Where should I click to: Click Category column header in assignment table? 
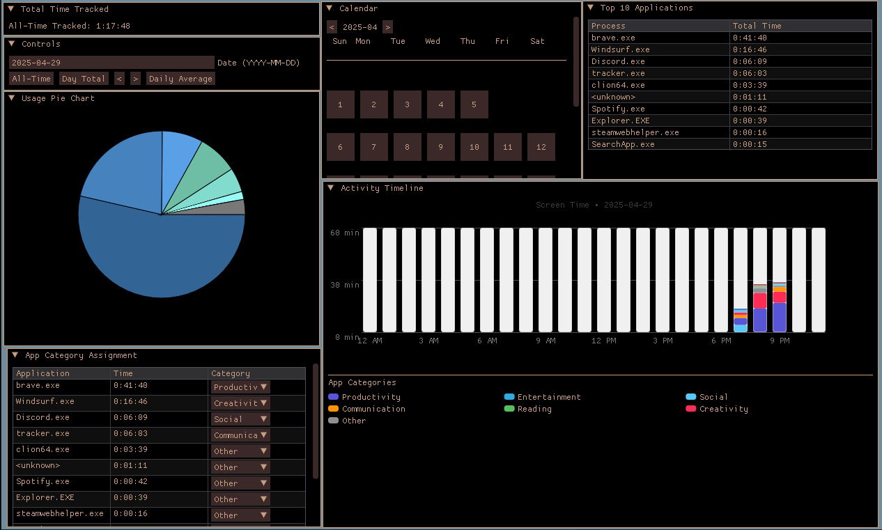pos(256,373)
